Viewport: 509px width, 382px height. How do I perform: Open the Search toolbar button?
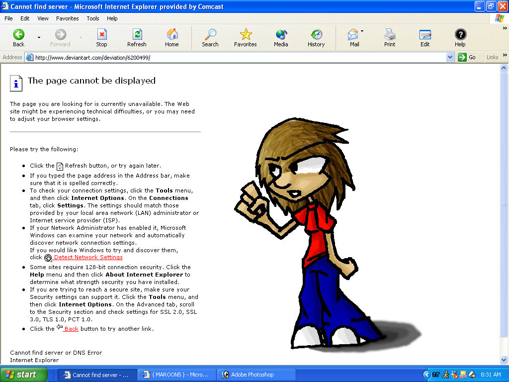(210, 38)
